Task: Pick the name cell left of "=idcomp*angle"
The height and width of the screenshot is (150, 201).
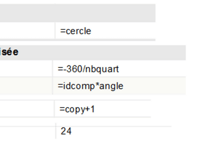Action: (x=26, y=86)
